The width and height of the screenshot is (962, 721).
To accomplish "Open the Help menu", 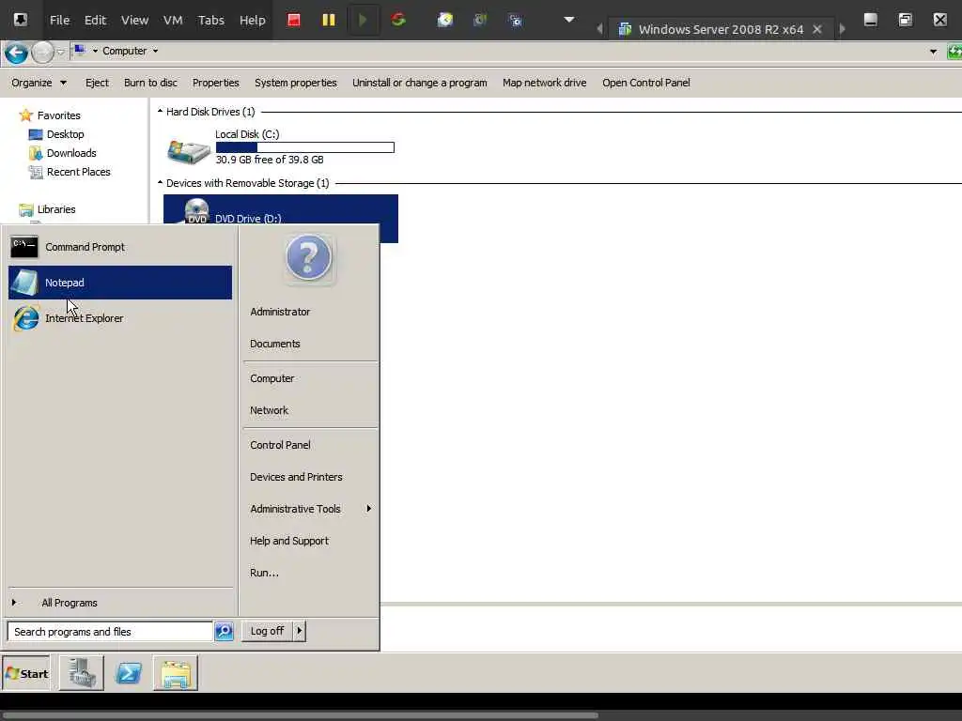I will click(252, 21).
